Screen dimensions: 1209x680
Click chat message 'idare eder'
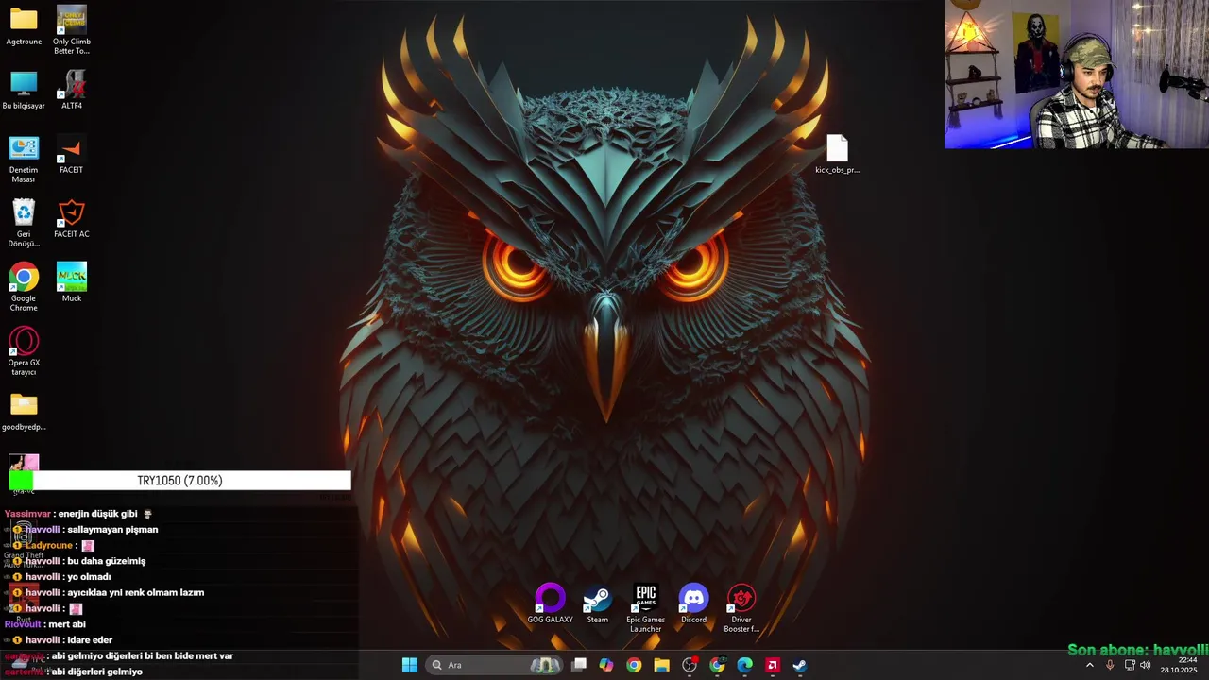tap(90, 640)
